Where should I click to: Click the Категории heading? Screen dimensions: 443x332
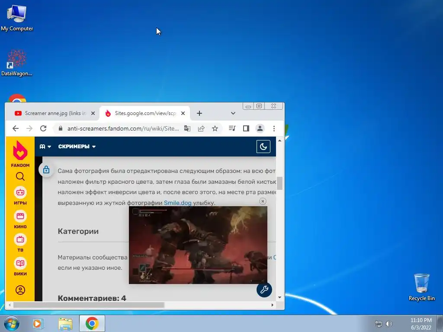pos(78,231)
